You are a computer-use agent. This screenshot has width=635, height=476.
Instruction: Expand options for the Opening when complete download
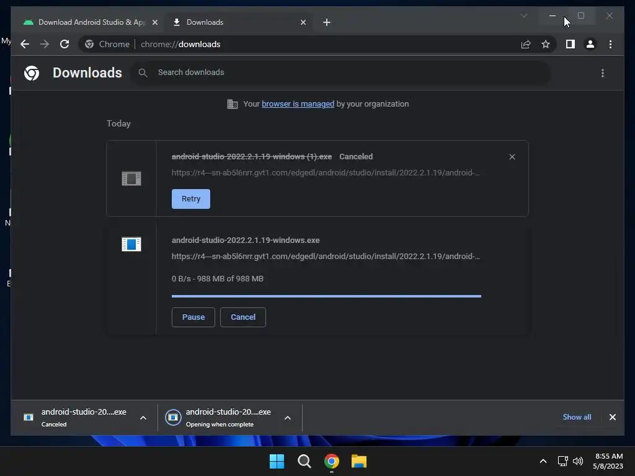pyautogui.click(x=288, y=418)
